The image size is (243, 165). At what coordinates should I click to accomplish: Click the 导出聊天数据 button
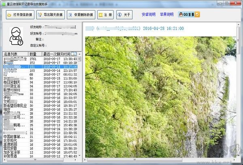coord(51,15)
